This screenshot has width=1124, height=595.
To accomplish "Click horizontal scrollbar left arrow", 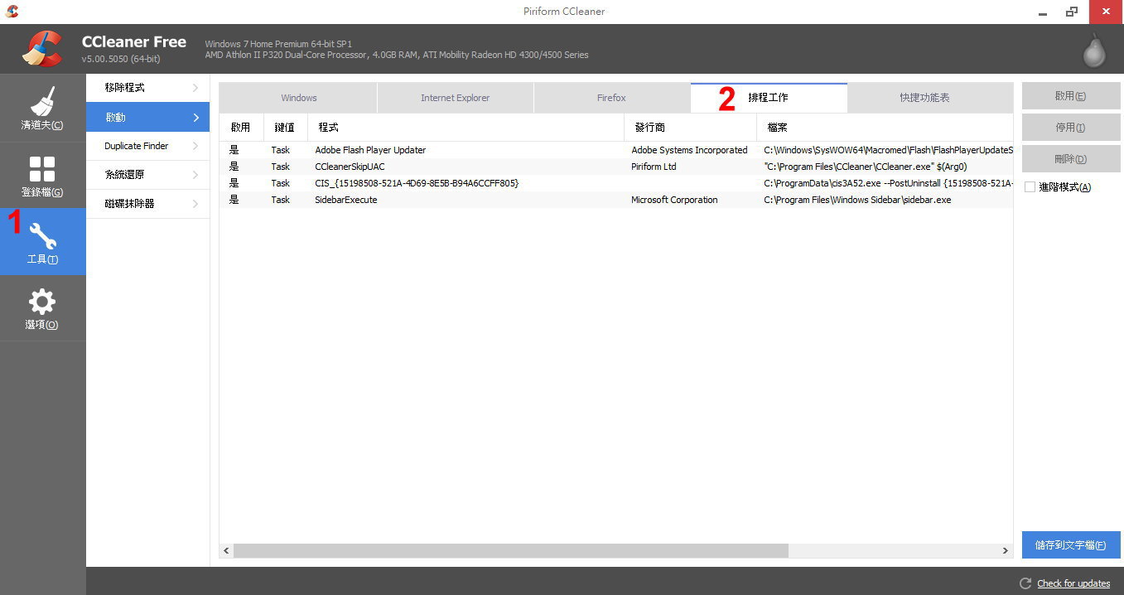I will pyautogui.click(x=227, y=550).
